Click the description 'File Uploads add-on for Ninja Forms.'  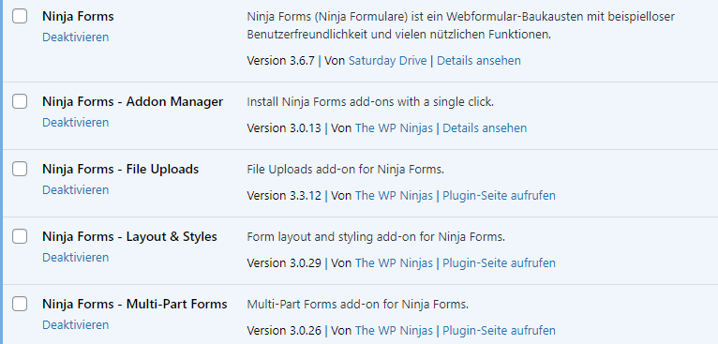(345, 170)
